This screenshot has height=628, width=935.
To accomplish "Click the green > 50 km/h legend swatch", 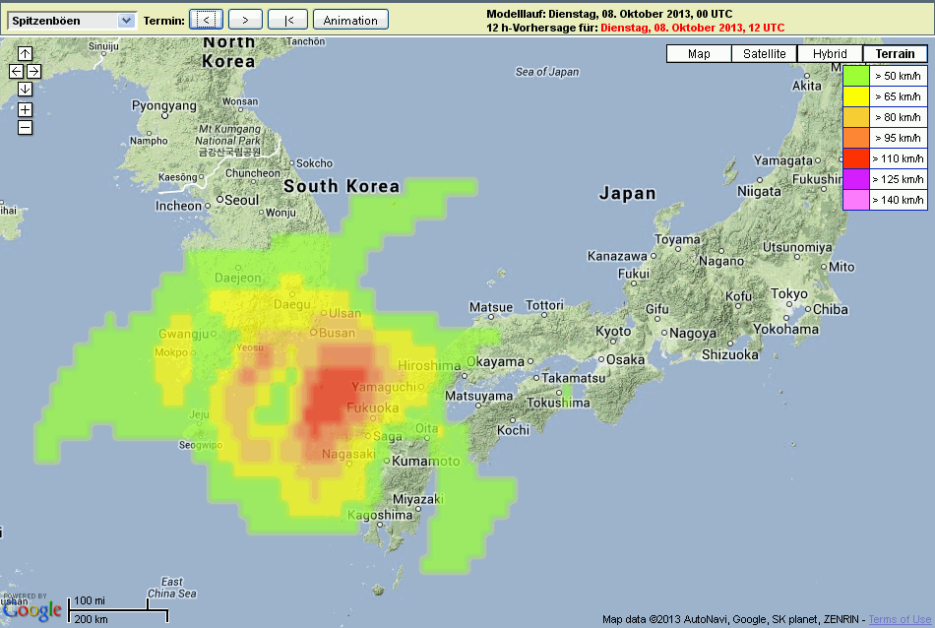I will [855, 76].
